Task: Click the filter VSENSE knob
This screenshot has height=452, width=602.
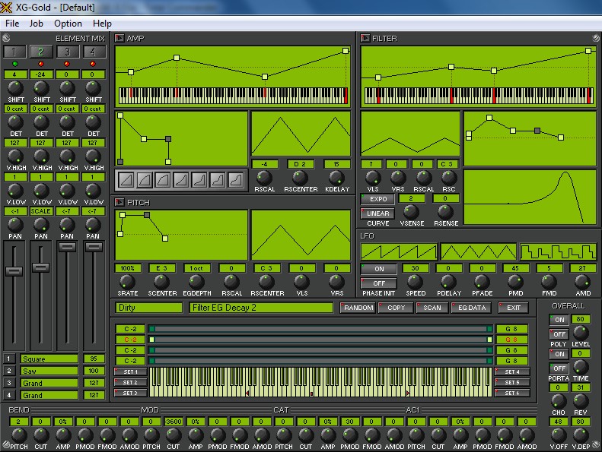Action: tap(411, 212)
